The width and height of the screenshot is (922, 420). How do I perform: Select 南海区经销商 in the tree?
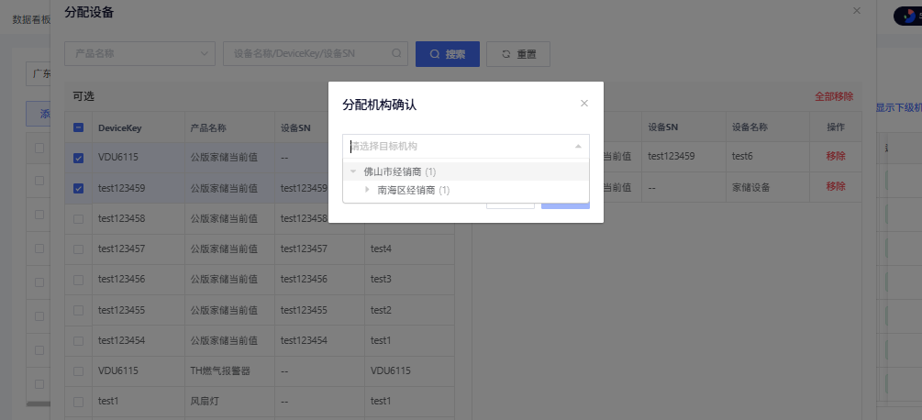pyautogui.click(x=406, y=190)
